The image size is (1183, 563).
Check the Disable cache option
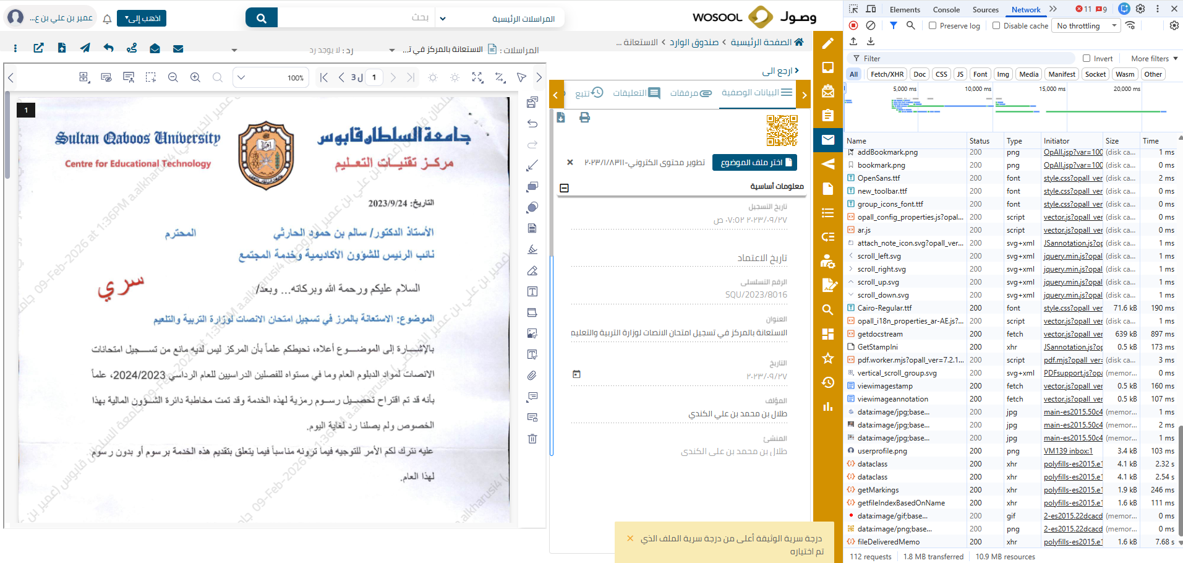(x=996, y=26)
